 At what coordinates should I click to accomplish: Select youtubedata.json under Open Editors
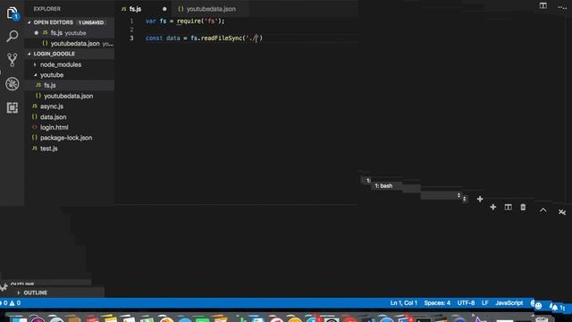tap(70, 44)
